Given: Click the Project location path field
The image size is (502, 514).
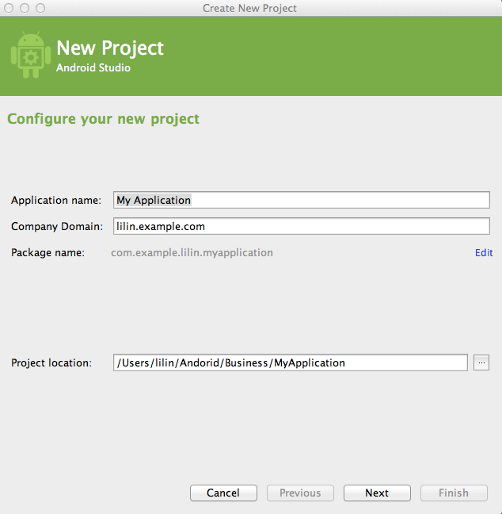Looking at the screenshot, I should point(291,362).
